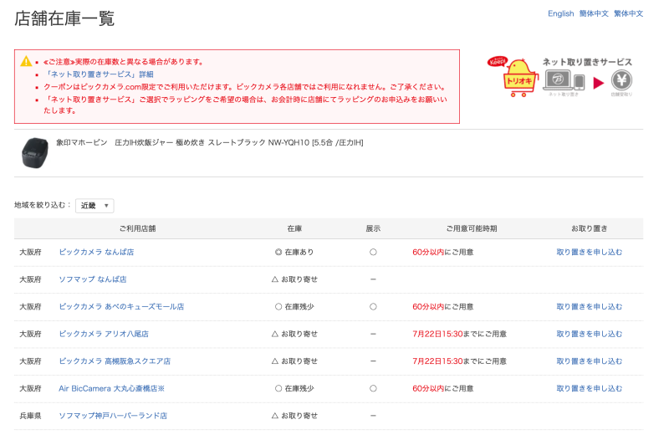
Task: Click the ご用意可能時期 column header
Action: pos(472,228)
